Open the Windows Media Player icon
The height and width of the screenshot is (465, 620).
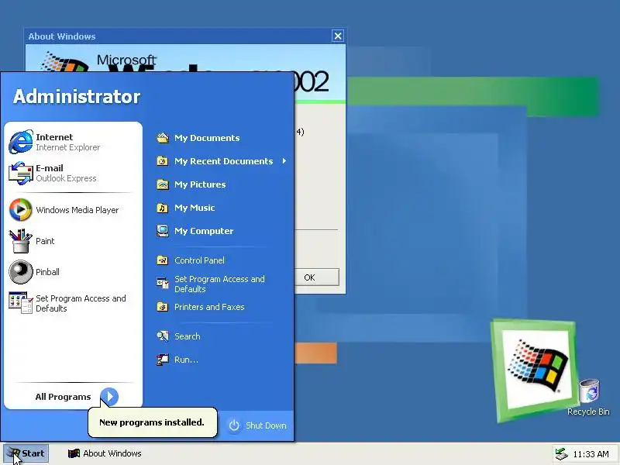click(21, 209)
